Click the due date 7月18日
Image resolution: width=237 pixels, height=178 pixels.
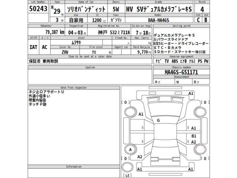pos(143,33)
